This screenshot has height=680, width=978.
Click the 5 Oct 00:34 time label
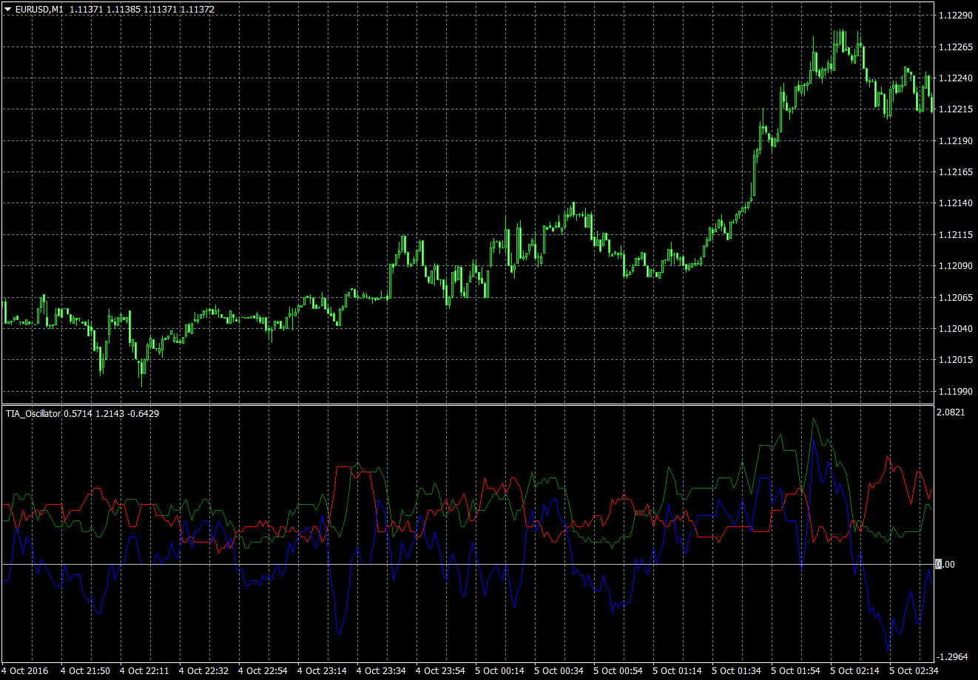(559, 671)
